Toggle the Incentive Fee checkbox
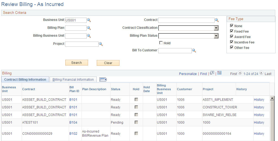Screen dimensions: 278x141 [x=232, y=42]
